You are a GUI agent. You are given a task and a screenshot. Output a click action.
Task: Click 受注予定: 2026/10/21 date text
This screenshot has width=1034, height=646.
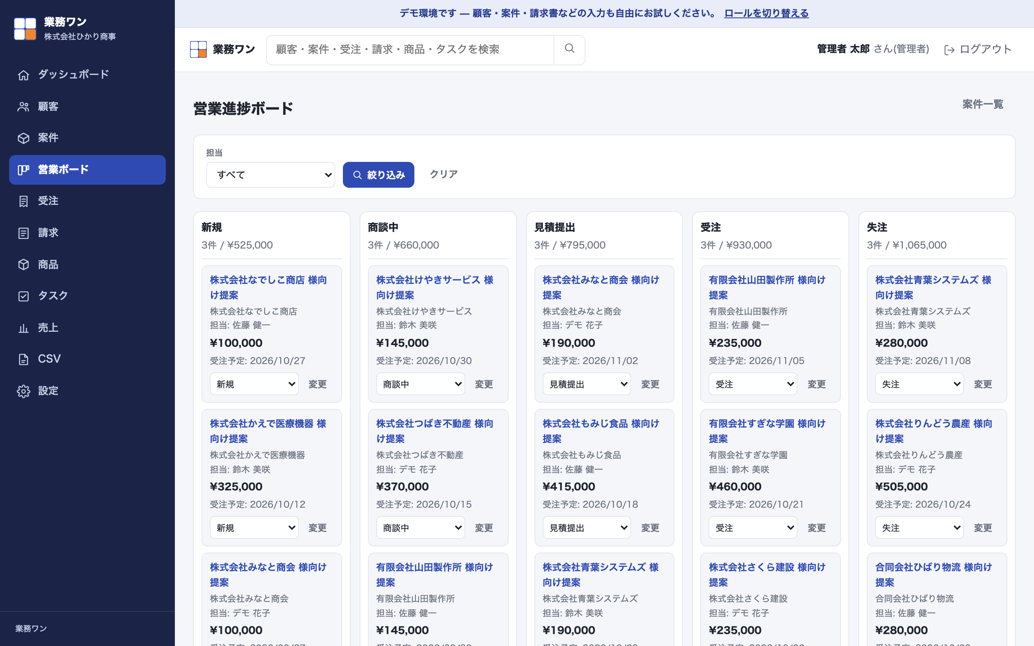[x=756, y=505]
